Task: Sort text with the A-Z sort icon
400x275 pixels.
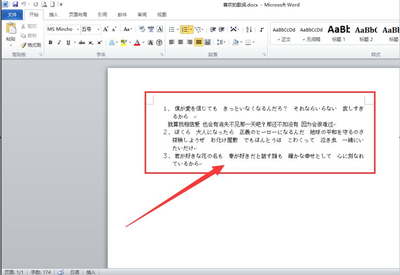Action: pyautogui.click(x=249, y=30)
